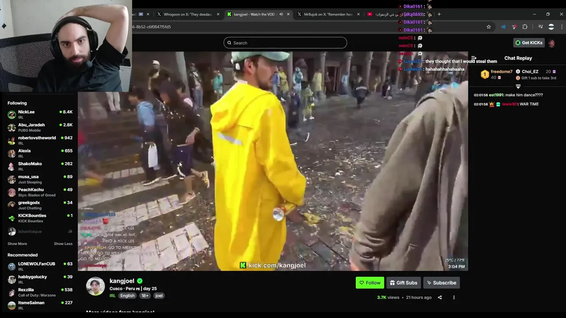
Task: Click freedome7 top gifter entry
Action: 497,75
